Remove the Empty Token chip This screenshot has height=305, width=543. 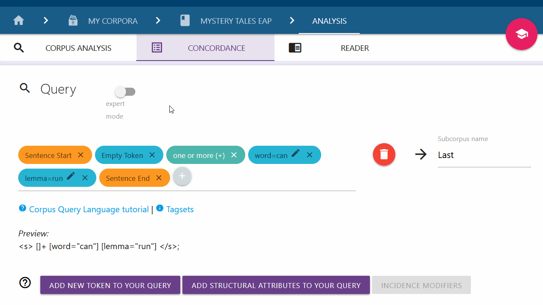pos(152,155)
